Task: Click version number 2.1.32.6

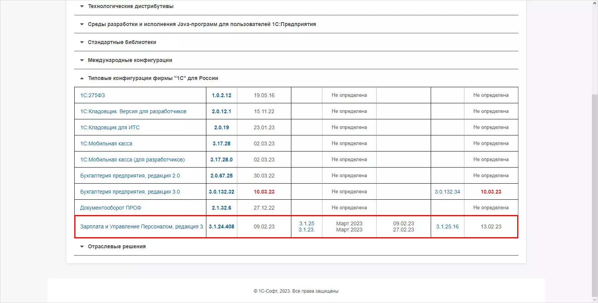Action: click(222, 208)
